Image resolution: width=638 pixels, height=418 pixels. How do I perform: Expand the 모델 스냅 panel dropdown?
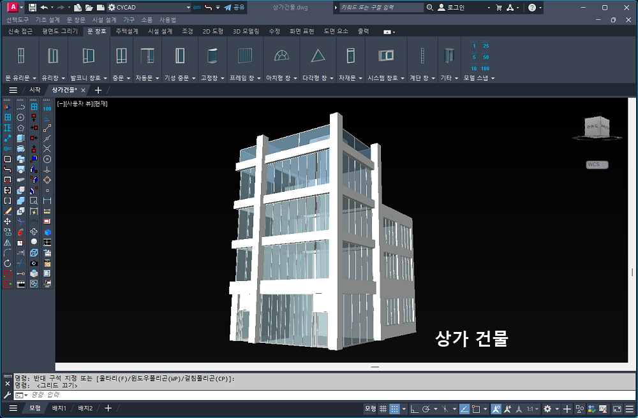click(x=493, y=78)
